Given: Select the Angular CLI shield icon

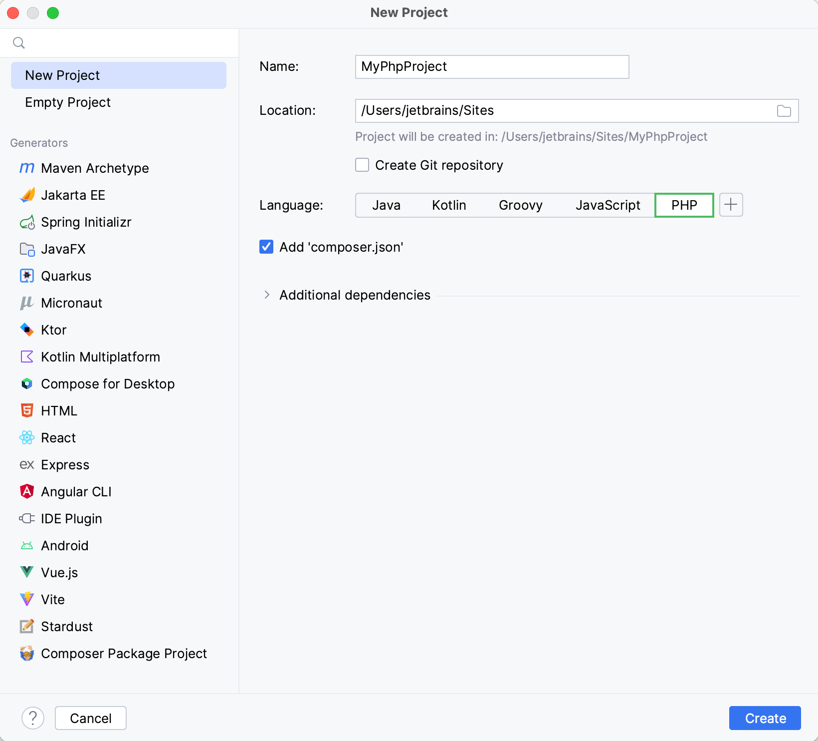Looking at the screenshot, I should [27, 492].
